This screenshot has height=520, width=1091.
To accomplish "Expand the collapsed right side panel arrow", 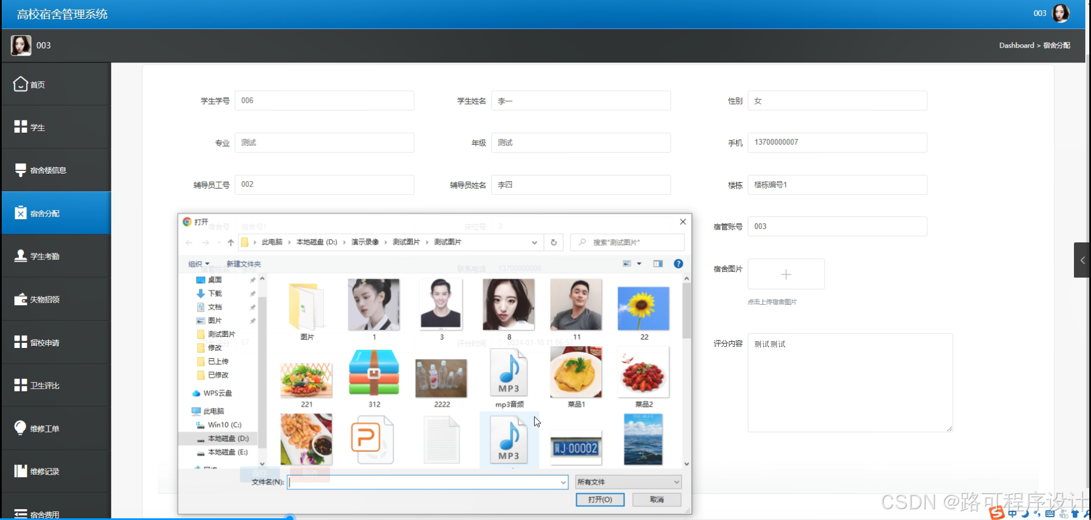I will [1082, 260].
